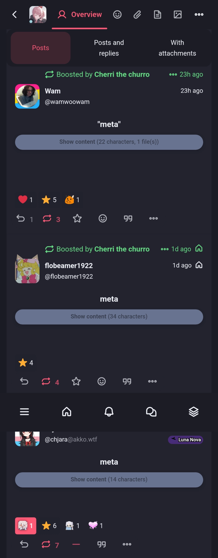
Task: Toggle favorite star on flobeamer1922's post
Action: pyautogui.click(x=76, y=381)
